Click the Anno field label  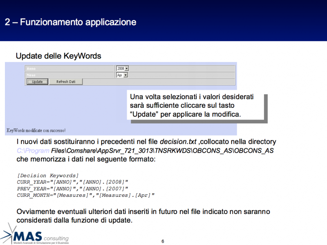click(32, 69)
